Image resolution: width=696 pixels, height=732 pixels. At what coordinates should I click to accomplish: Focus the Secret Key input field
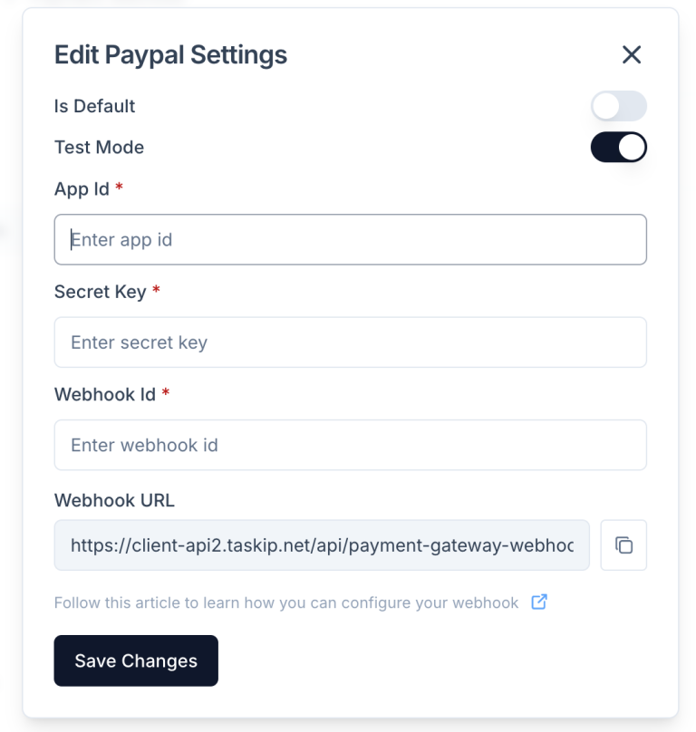[350, 342]
